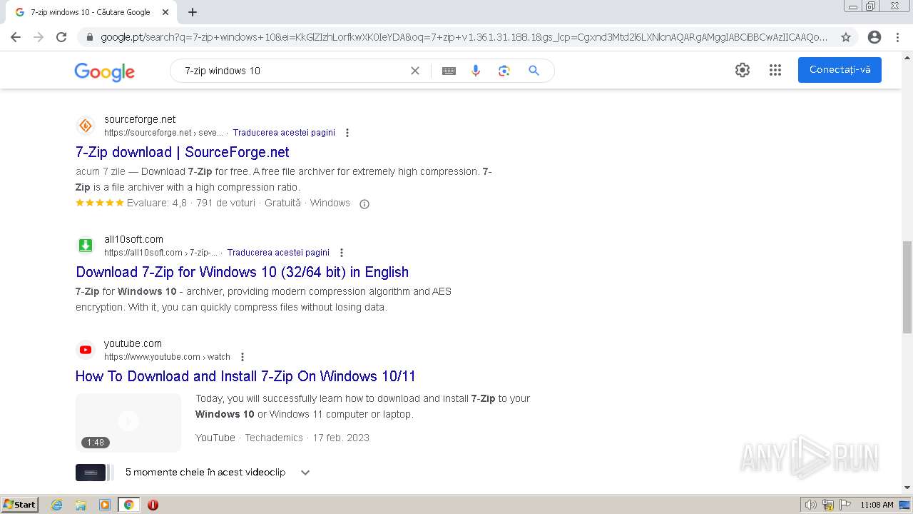
Task: Close the 7-zip windows 10 tab
Action: pos(165,12)
